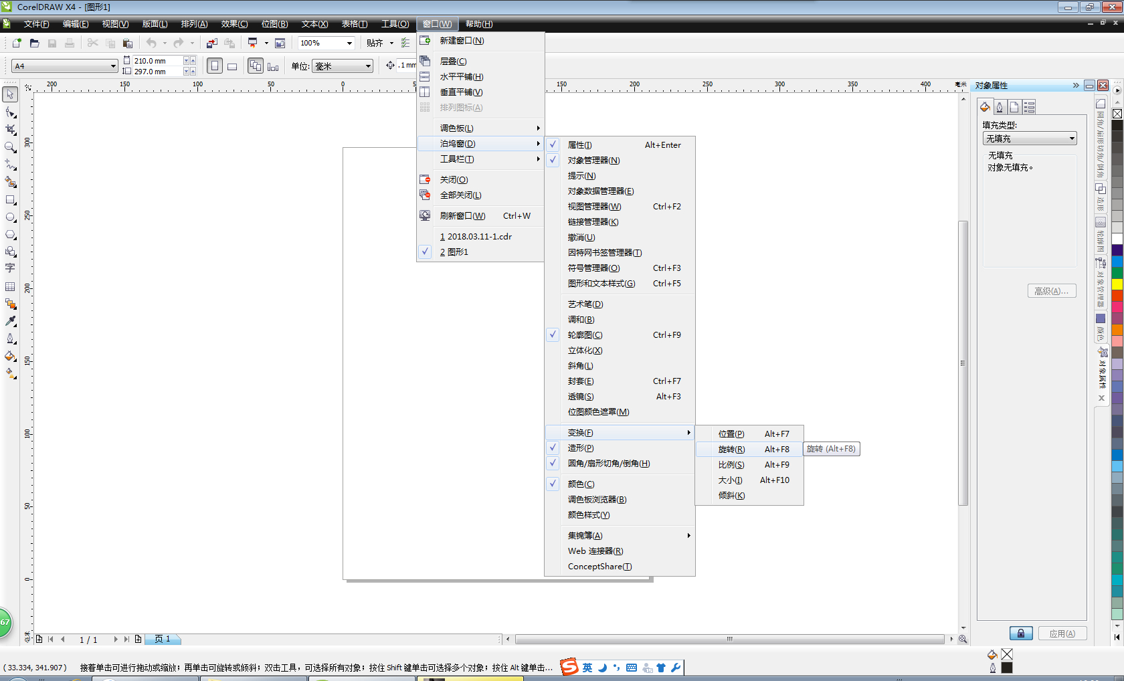Click the add page button after navigation
The height and width of the screenshot is (681, 1124).
[x=138, y=640]
